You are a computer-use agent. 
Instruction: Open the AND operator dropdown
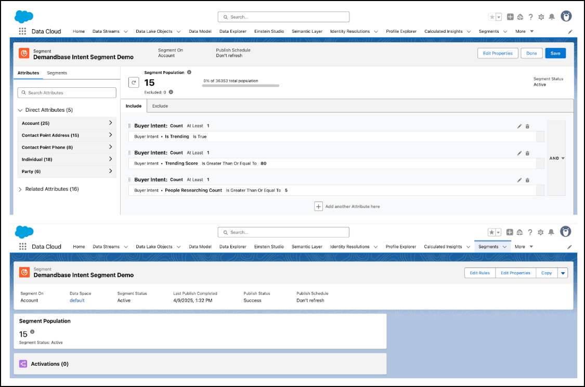tap(556, 158)
